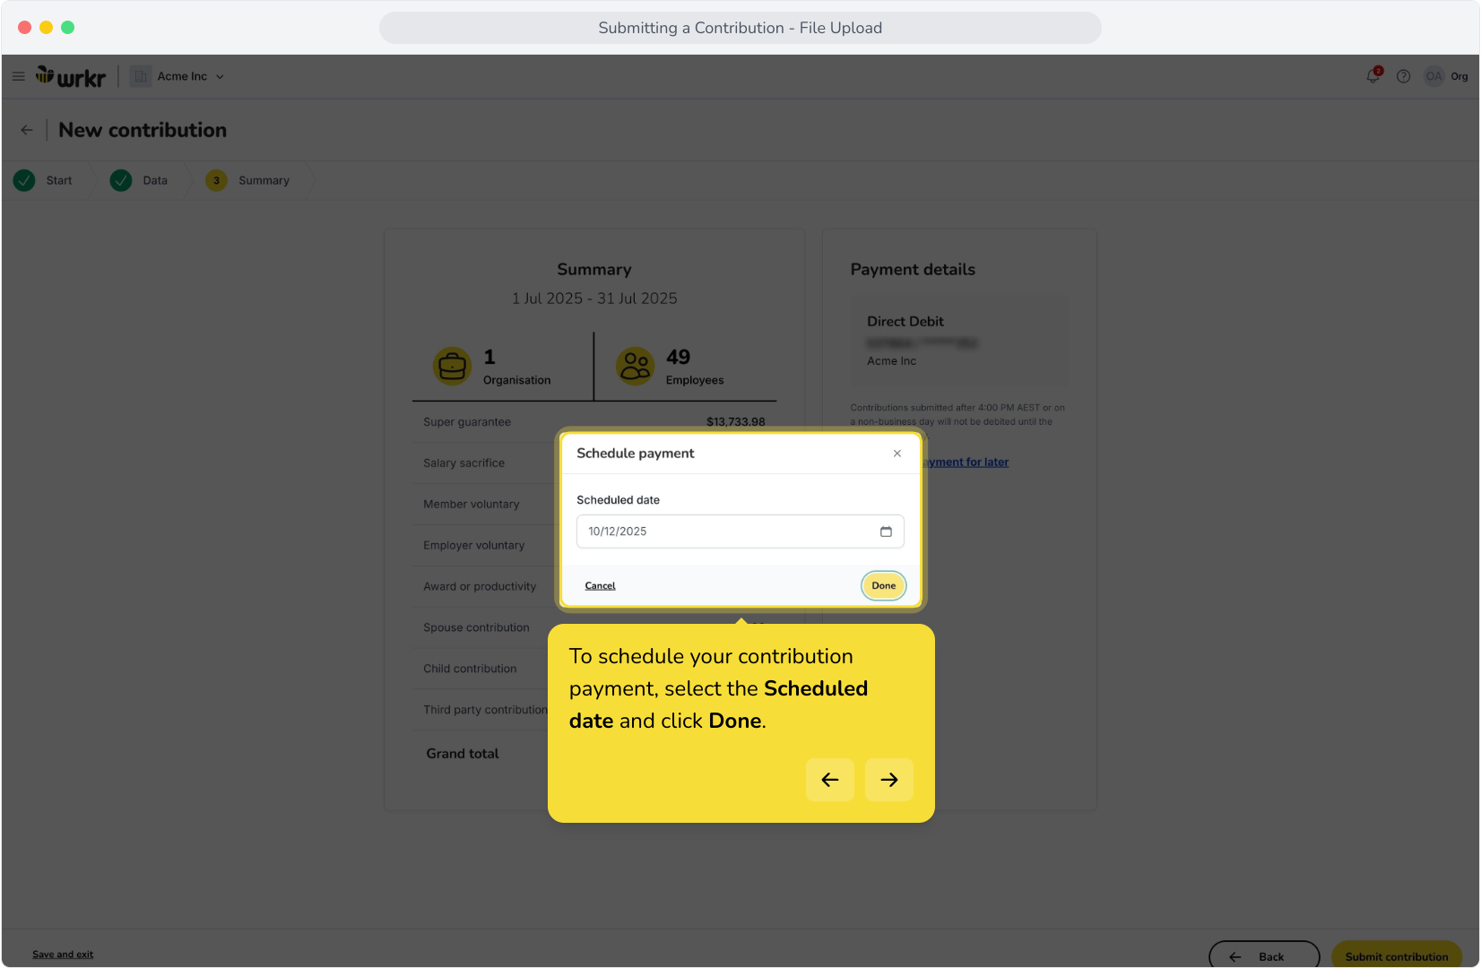Viewport: 1481px width, 968px height.
Task: Go back using arrow beside New contribution
Action: pyautogui.click(x=27, y=130)
